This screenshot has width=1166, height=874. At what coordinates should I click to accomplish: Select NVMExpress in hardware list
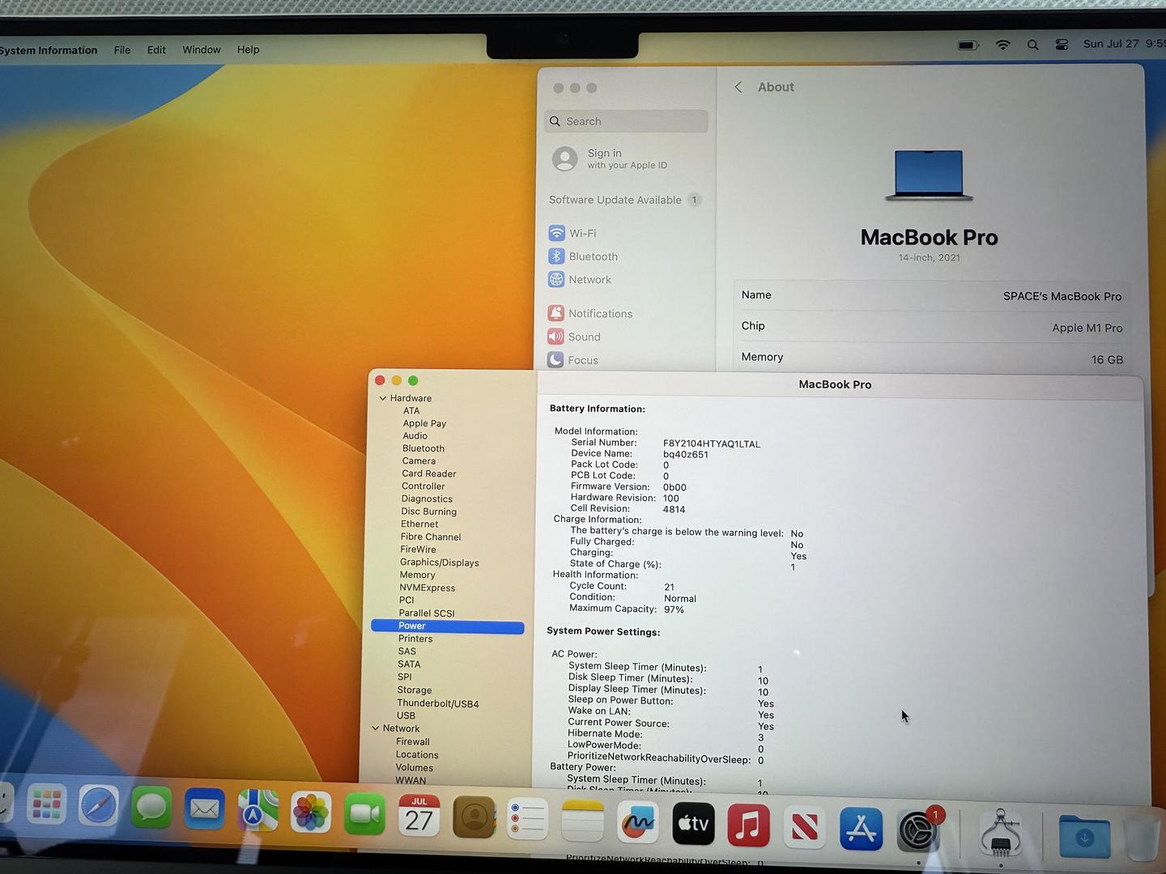click(x=427, y=588)
